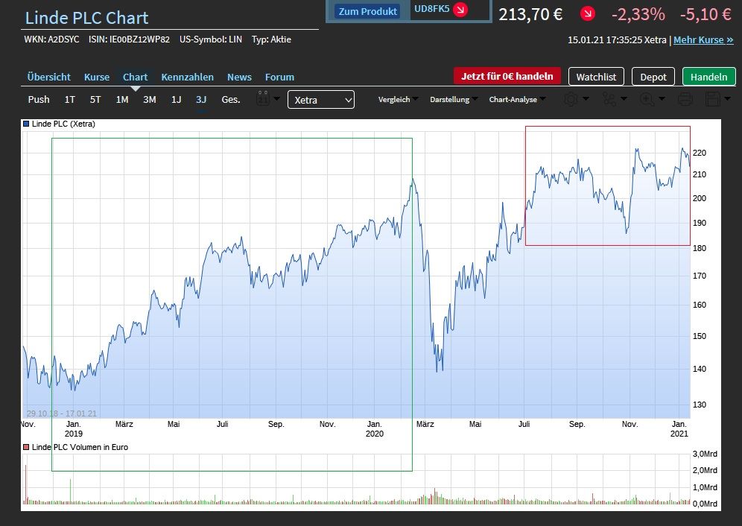Screen dimensions: 742x526
Task: Switch the chart to 3M range
Action: point(150,99)
